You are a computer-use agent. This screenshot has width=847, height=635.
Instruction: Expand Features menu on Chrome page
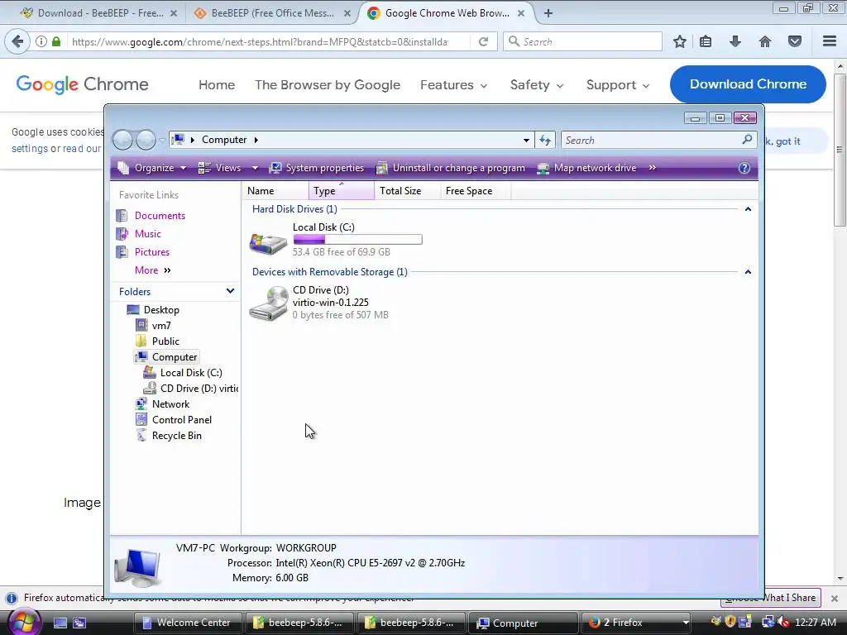(454, 85)
